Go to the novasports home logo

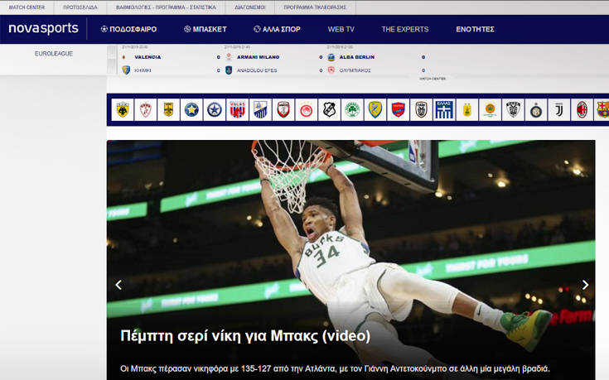[x=43, y=28]
